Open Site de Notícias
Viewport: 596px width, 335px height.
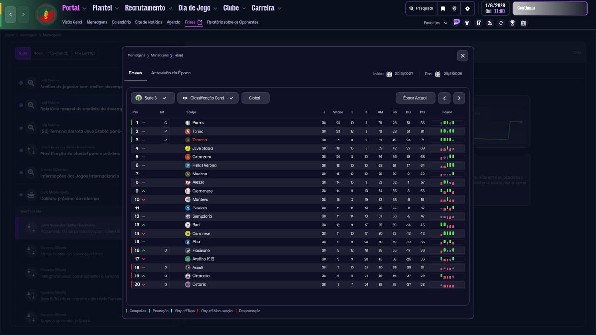pyautogui.click(x=149, y=22)
